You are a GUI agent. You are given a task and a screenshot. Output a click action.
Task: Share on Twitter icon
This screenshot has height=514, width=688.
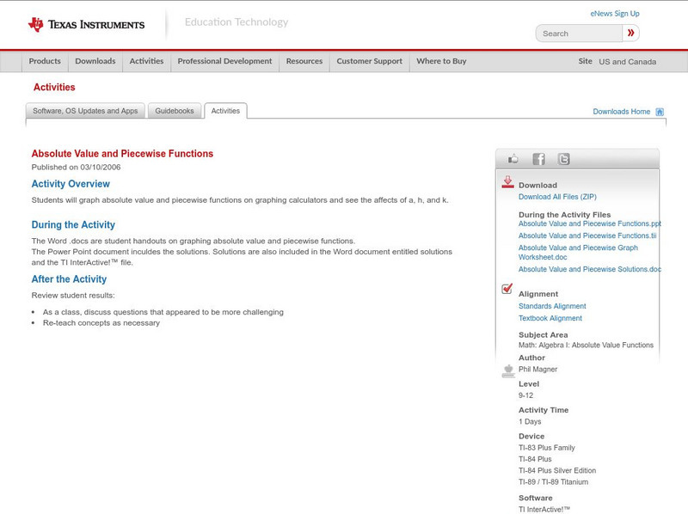pos(564,159)
